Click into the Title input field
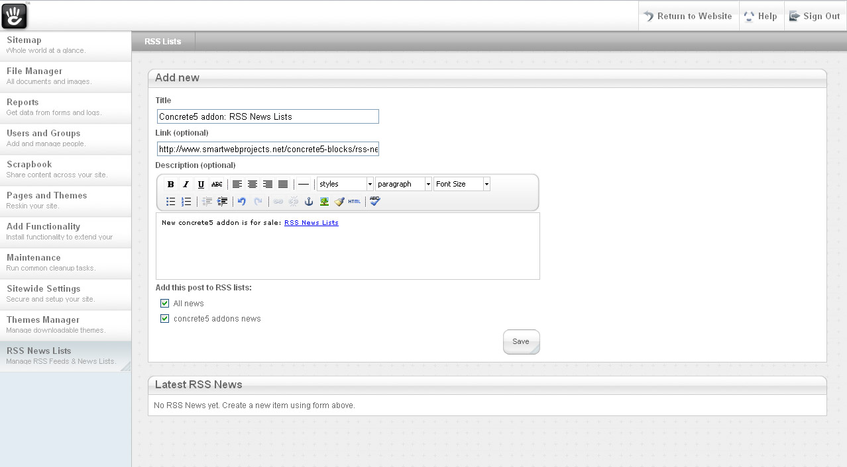This screenshot has height=467, width=847. pos(268,116)
